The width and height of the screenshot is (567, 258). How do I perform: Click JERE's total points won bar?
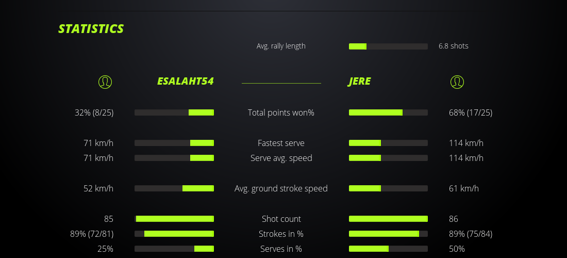tap(388, 112)
